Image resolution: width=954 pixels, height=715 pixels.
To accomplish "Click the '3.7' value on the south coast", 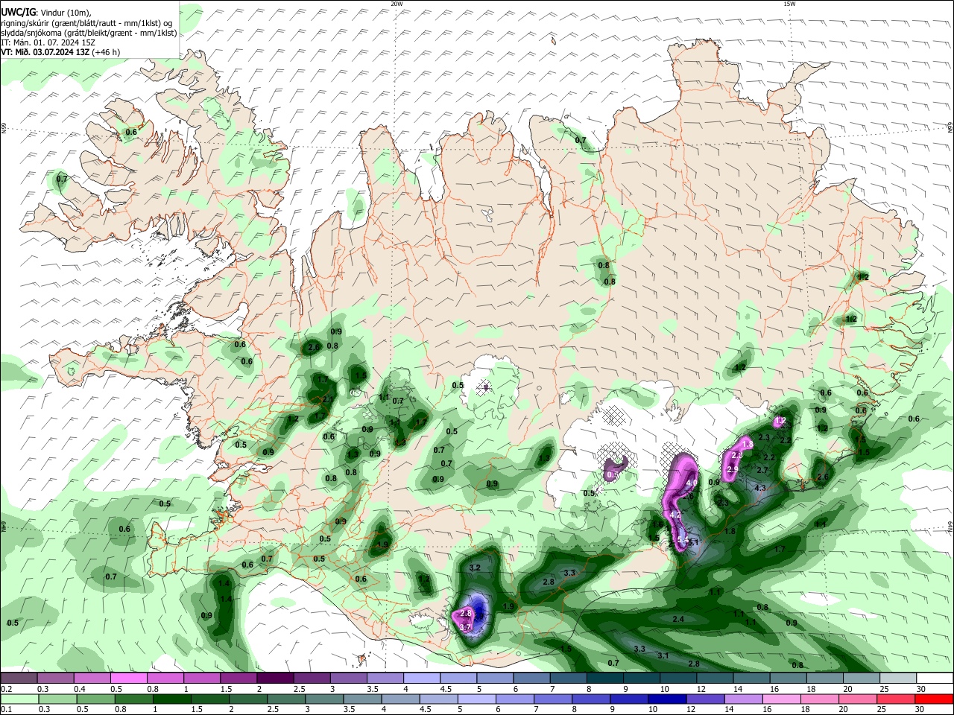I will coord(465,628).
